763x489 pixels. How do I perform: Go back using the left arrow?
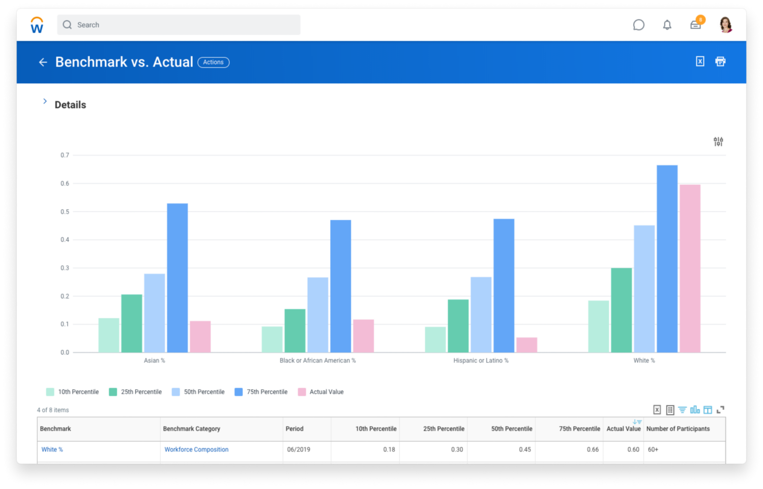[x=43, y=62]
